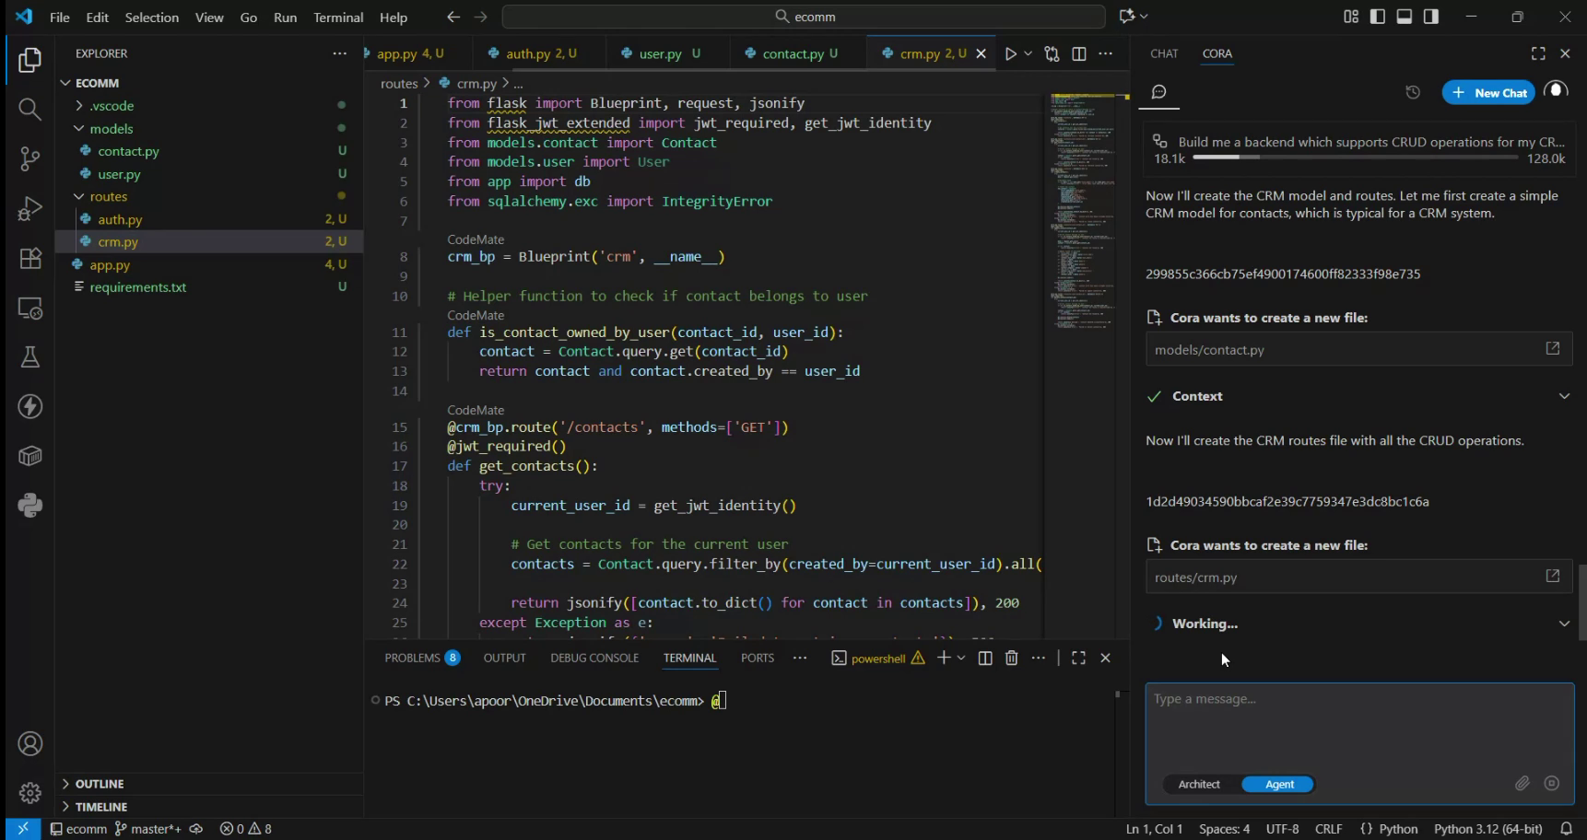Select the Testing beaker icon
The width and height of the screenshot is (1587, 840).
[29, 356]
